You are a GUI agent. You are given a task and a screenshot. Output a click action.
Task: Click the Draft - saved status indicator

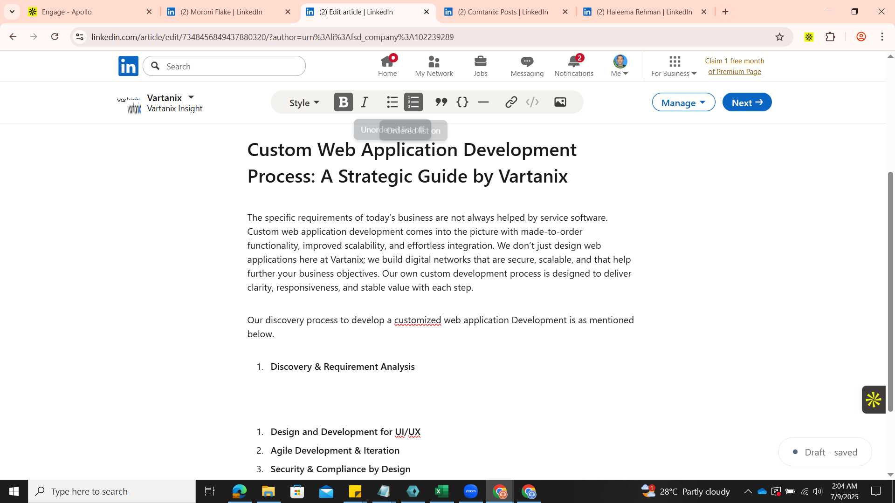825,452
